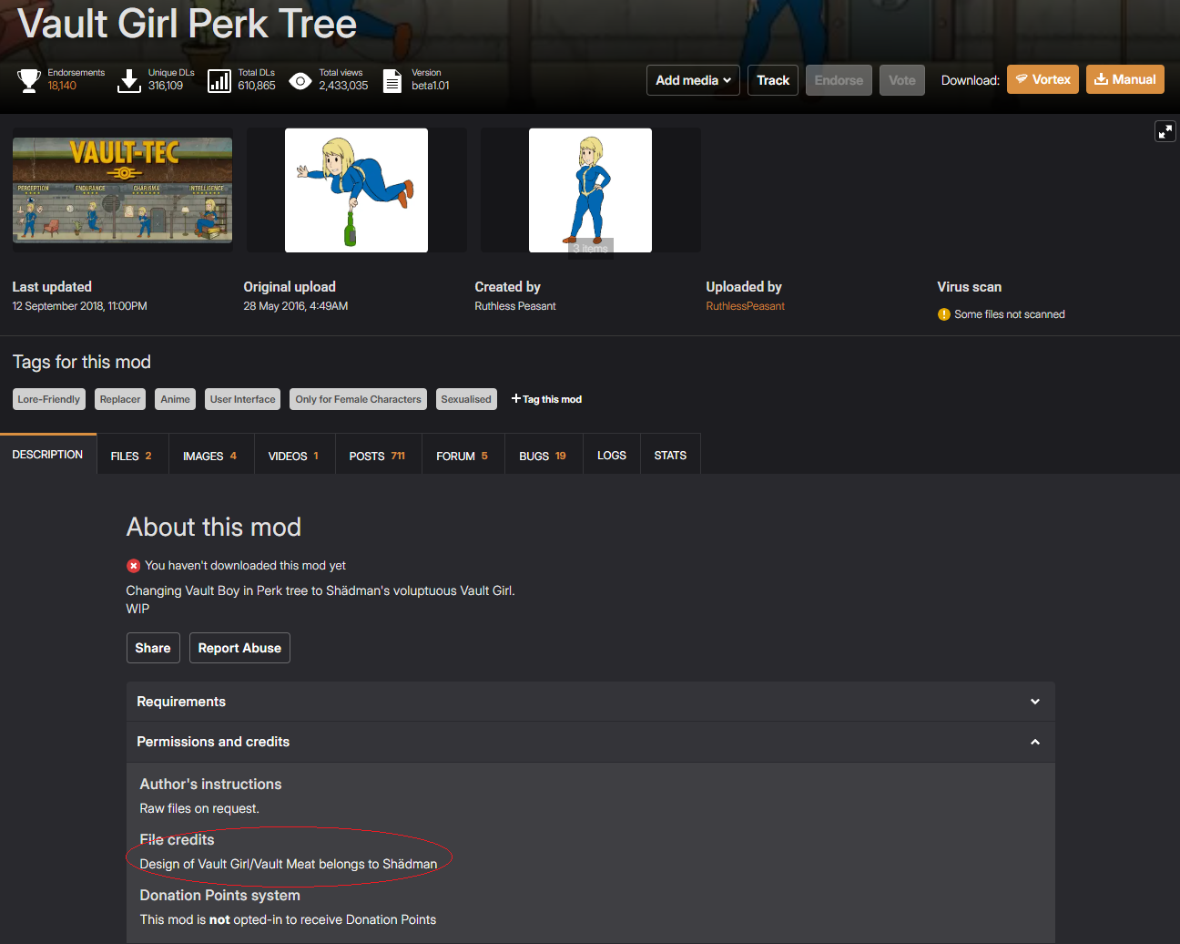Select the Lore-Friendly tag
Screen dimensions: 1180x944
[49, 399]
